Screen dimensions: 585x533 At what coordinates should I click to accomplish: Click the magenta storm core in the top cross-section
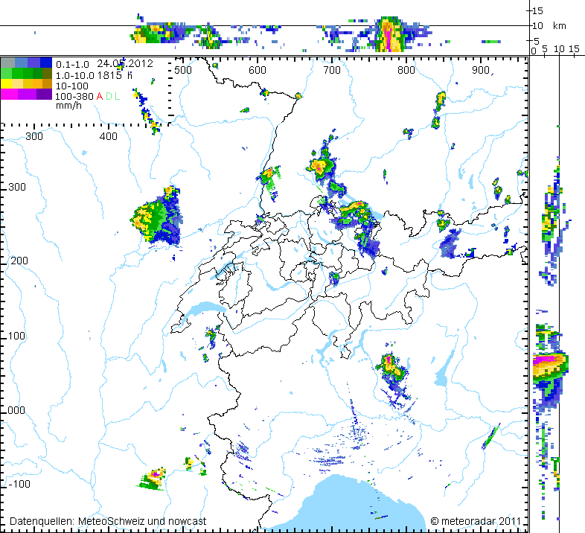click(389, 39)
